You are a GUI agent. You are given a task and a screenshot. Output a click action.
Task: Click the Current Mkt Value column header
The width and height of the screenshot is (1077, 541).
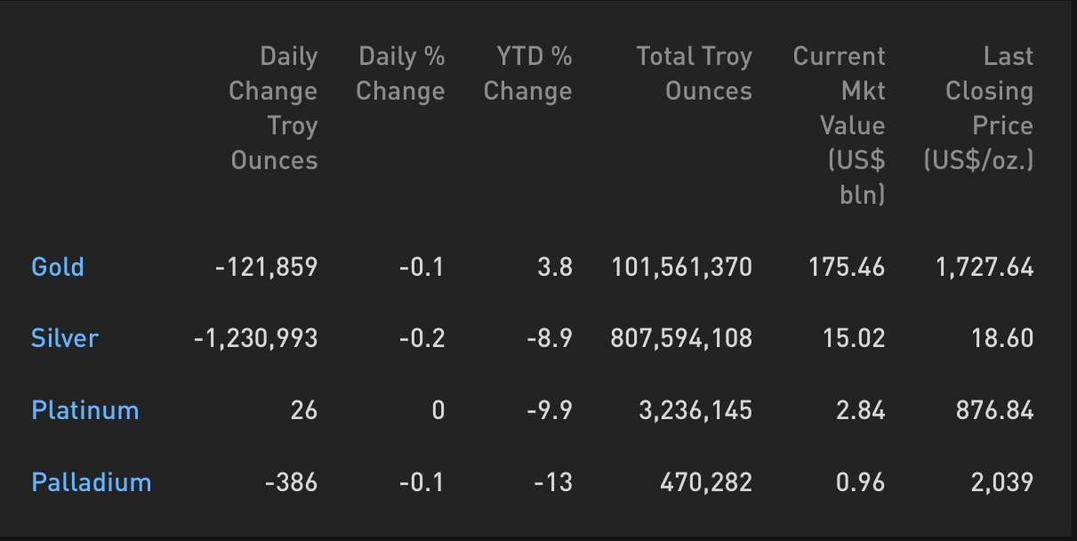tap(840, 125)
